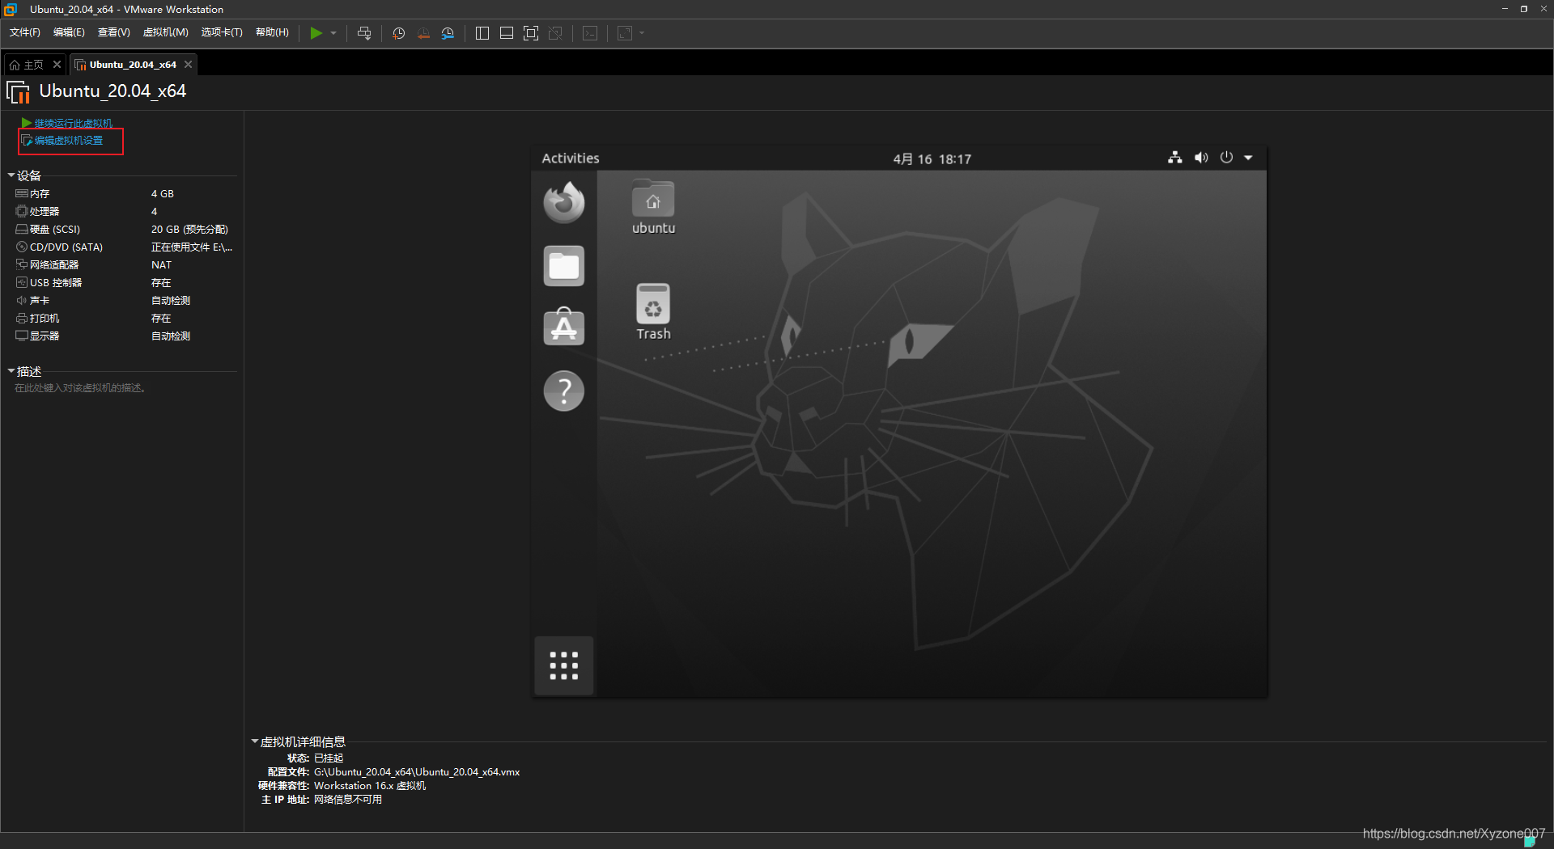
Task: Click the Ubuntu Software dock icon
Action: click(564, 327)
